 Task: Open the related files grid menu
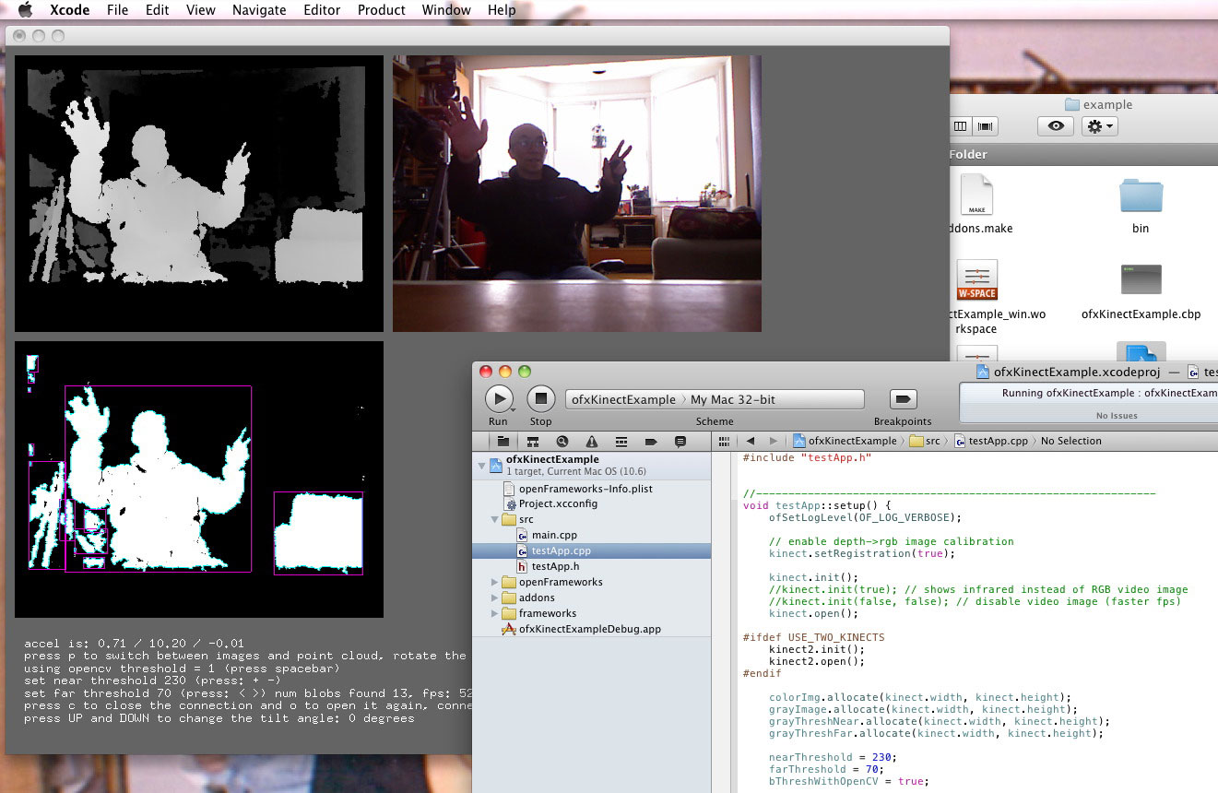pos(725,442)
